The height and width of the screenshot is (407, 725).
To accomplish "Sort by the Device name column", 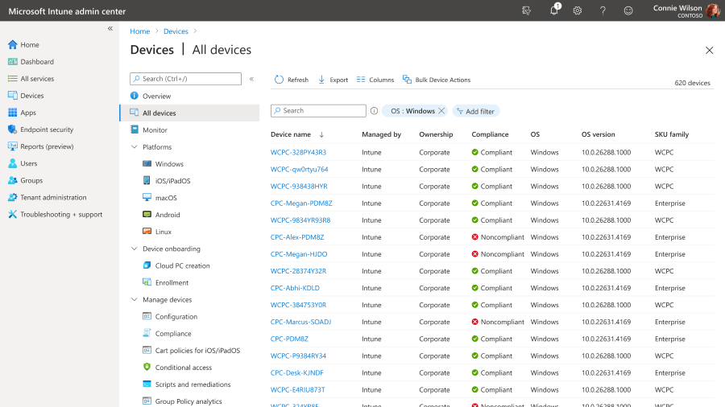I will (290, 134).
